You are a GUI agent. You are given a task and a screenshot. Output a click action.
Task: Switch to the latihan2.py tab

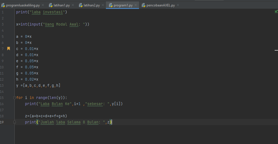coord(92,5)
